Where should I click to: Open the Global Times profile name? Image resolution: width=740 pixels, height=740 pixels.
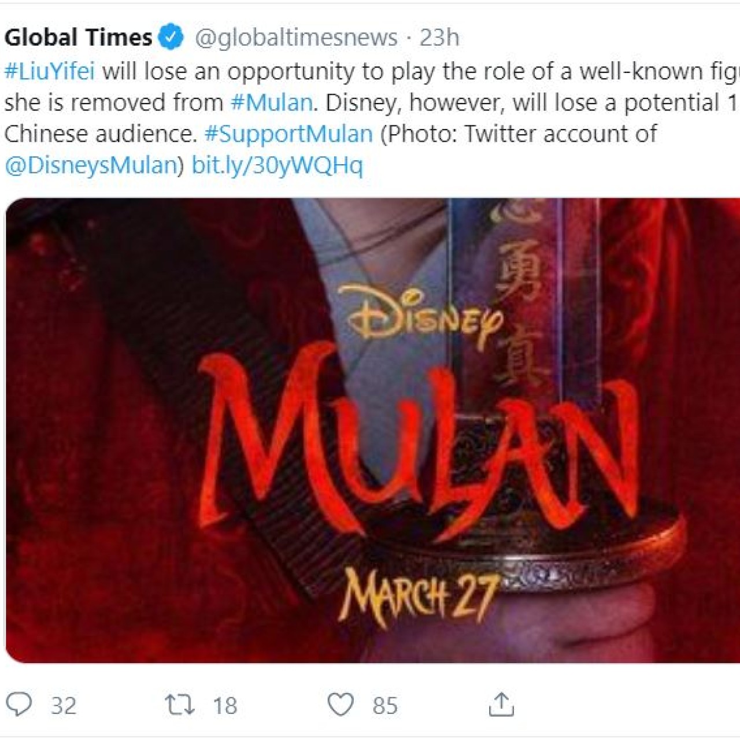[78, 38]
